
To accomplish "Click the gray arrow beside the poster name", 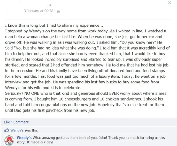I will [51, 5].
